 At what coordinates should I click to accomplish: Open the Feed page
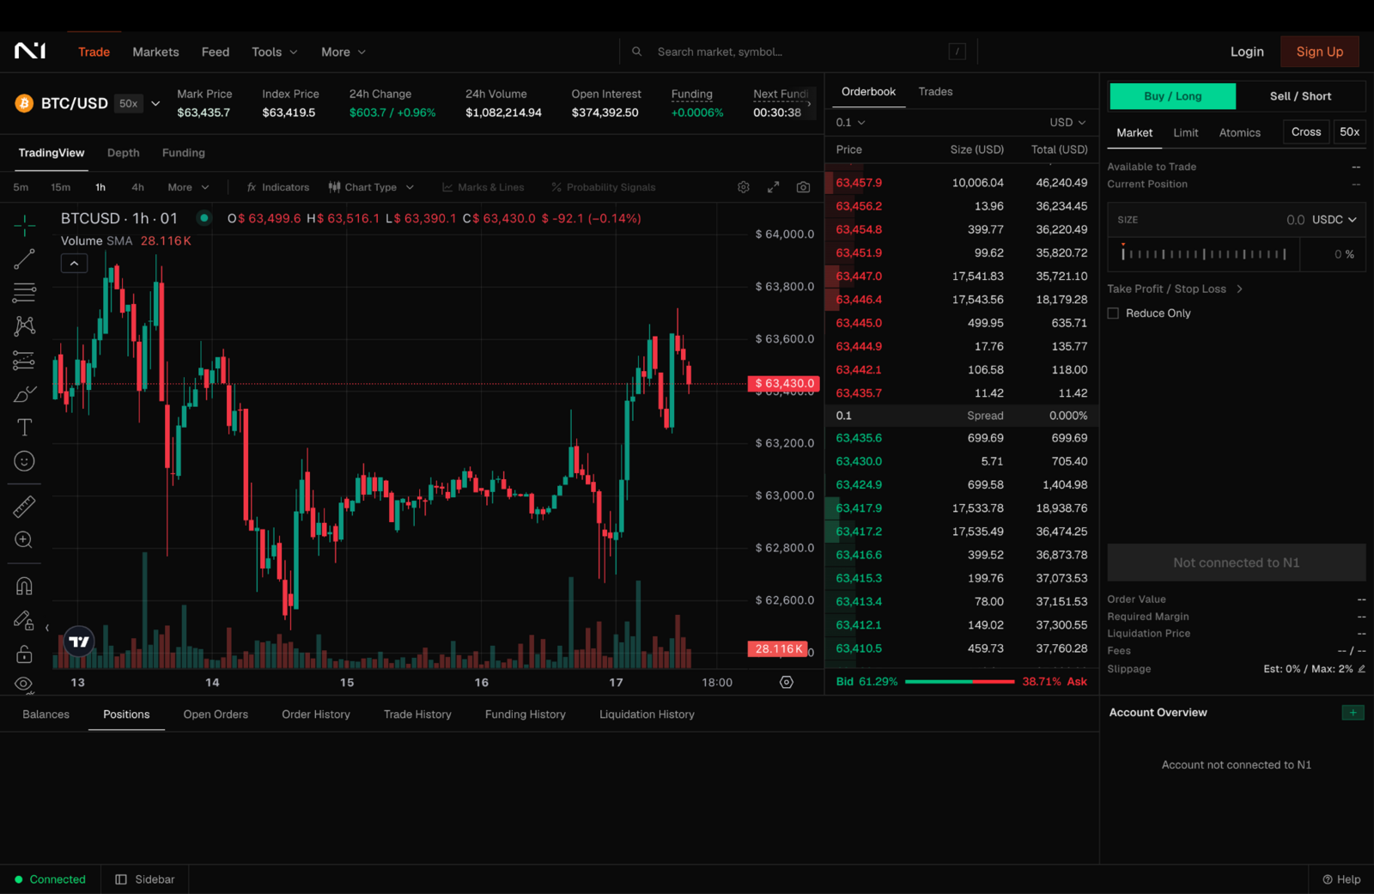coord(215,52)
